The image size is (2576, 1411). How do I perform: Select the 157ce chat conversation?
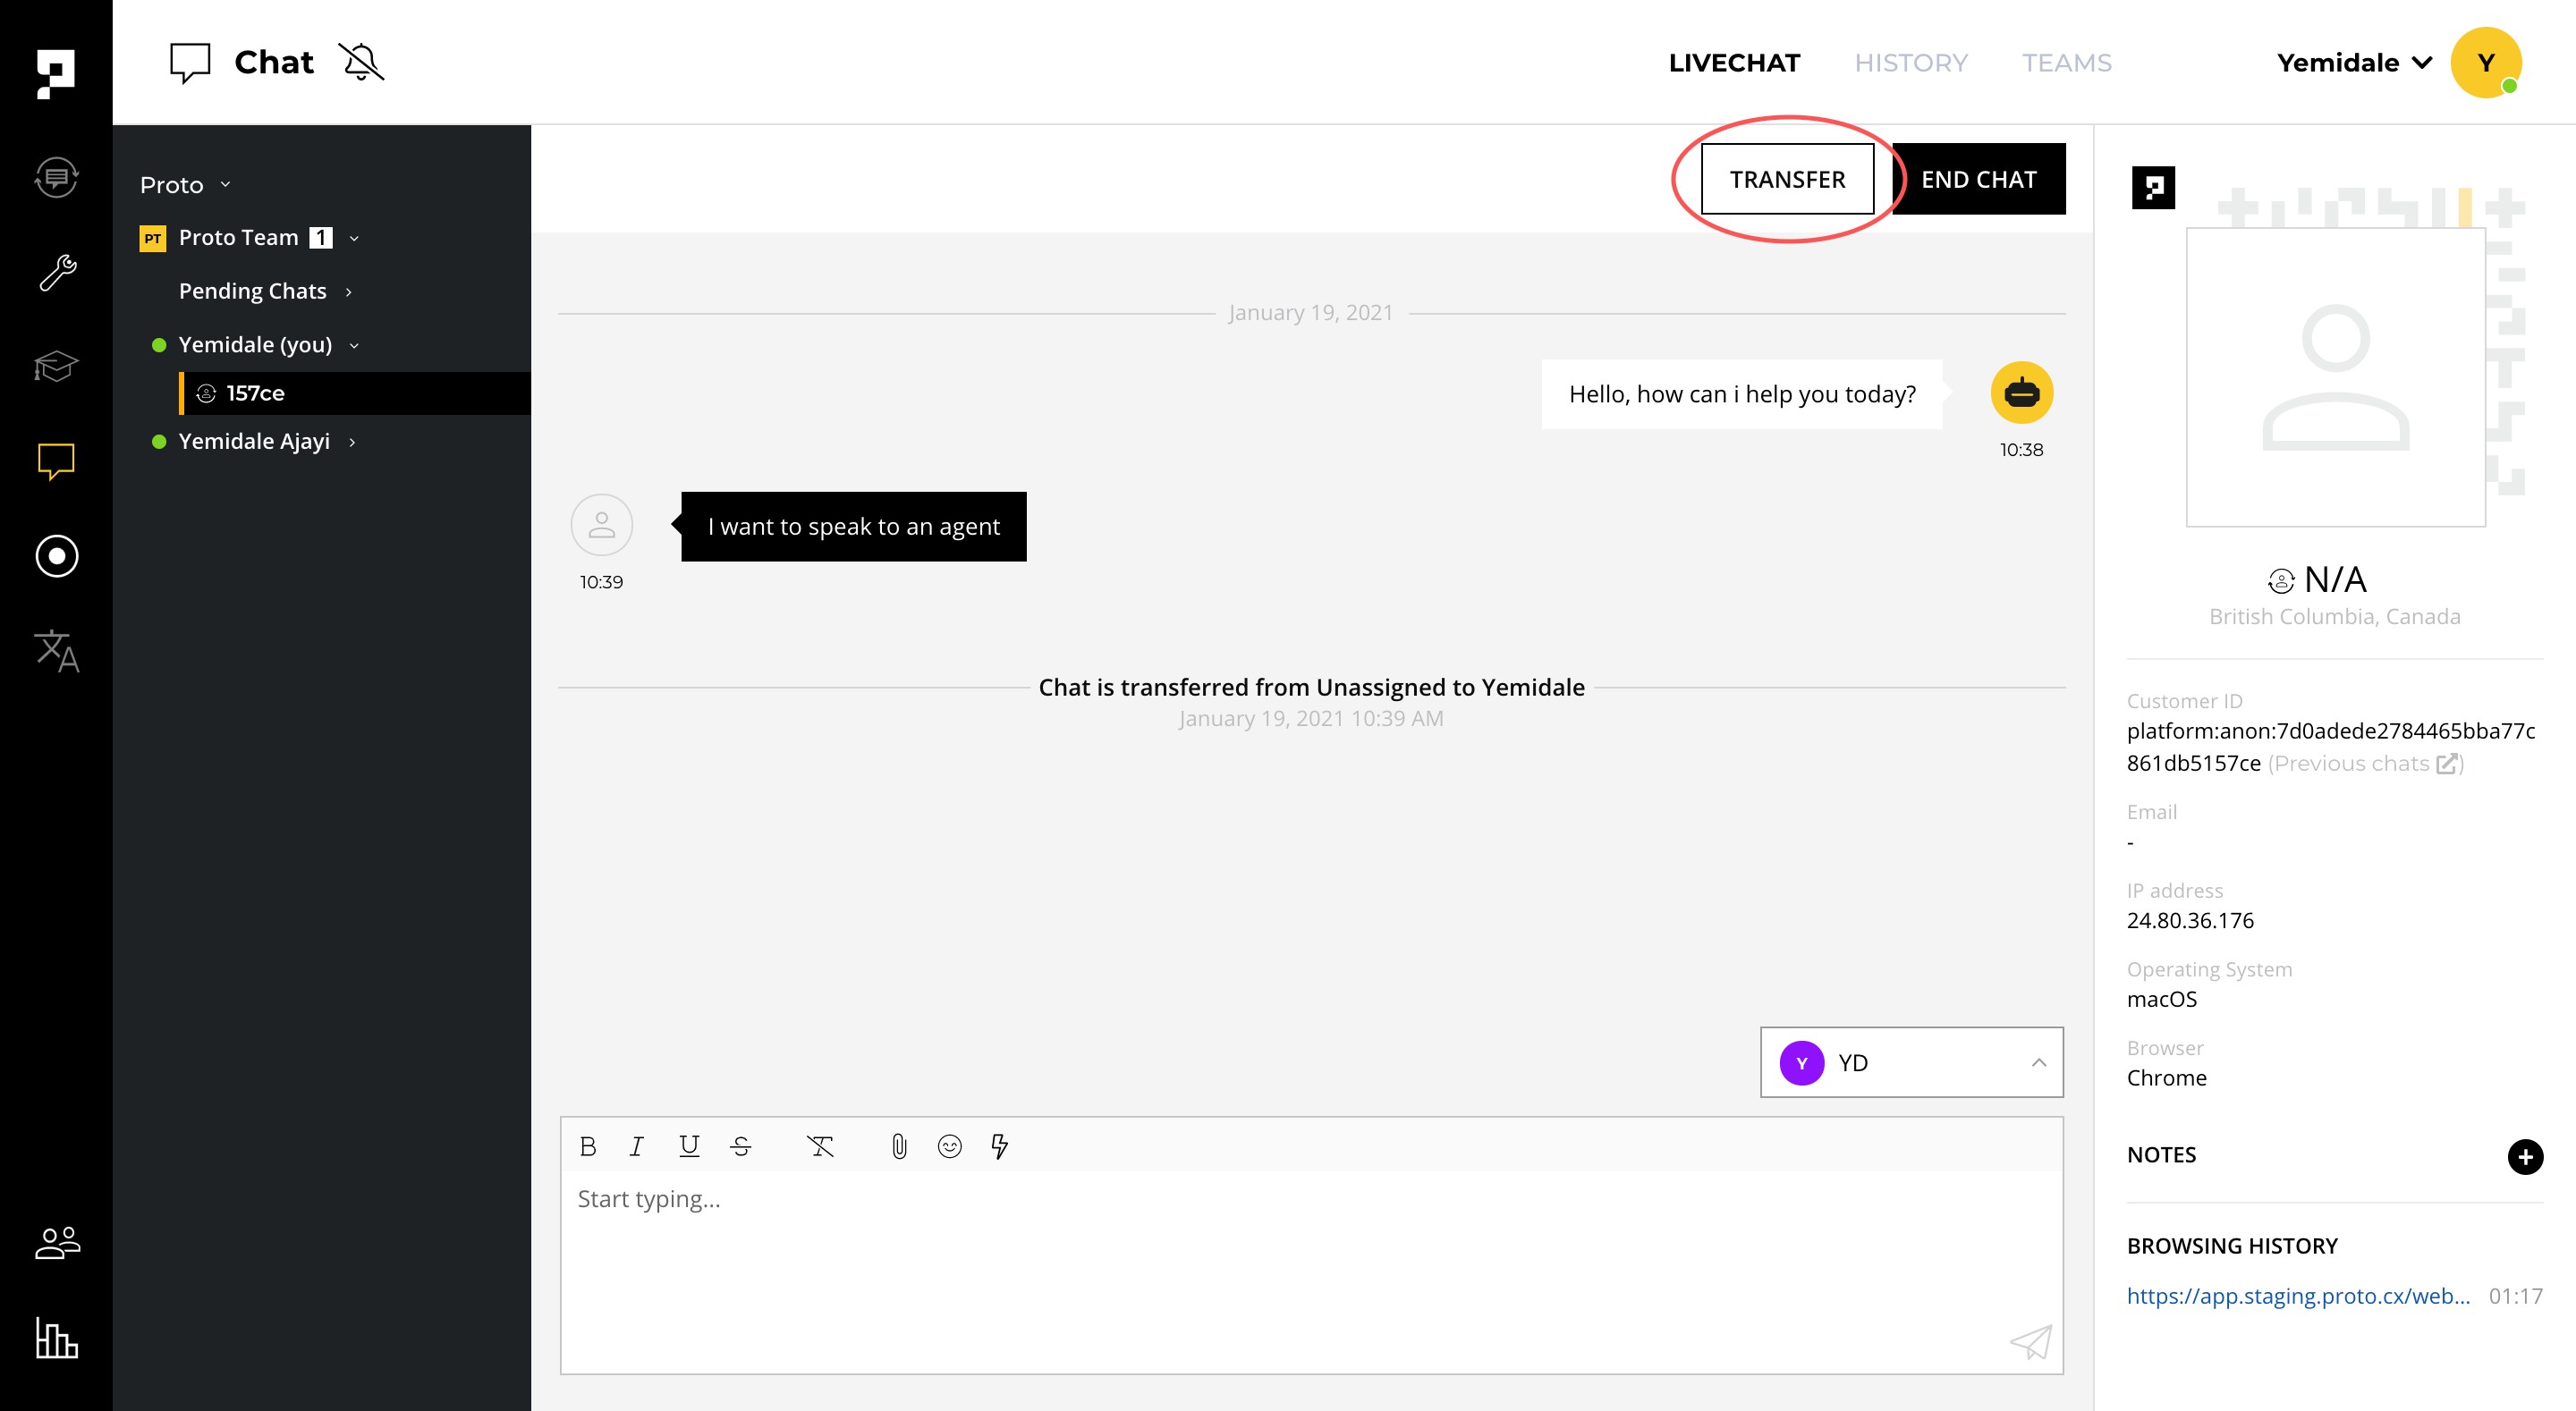tap(355, 393)
